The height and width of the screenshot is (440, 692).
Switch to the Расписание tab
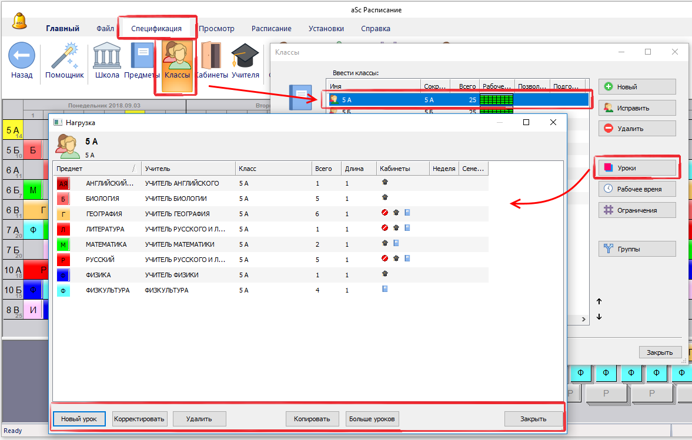[271, 28]
